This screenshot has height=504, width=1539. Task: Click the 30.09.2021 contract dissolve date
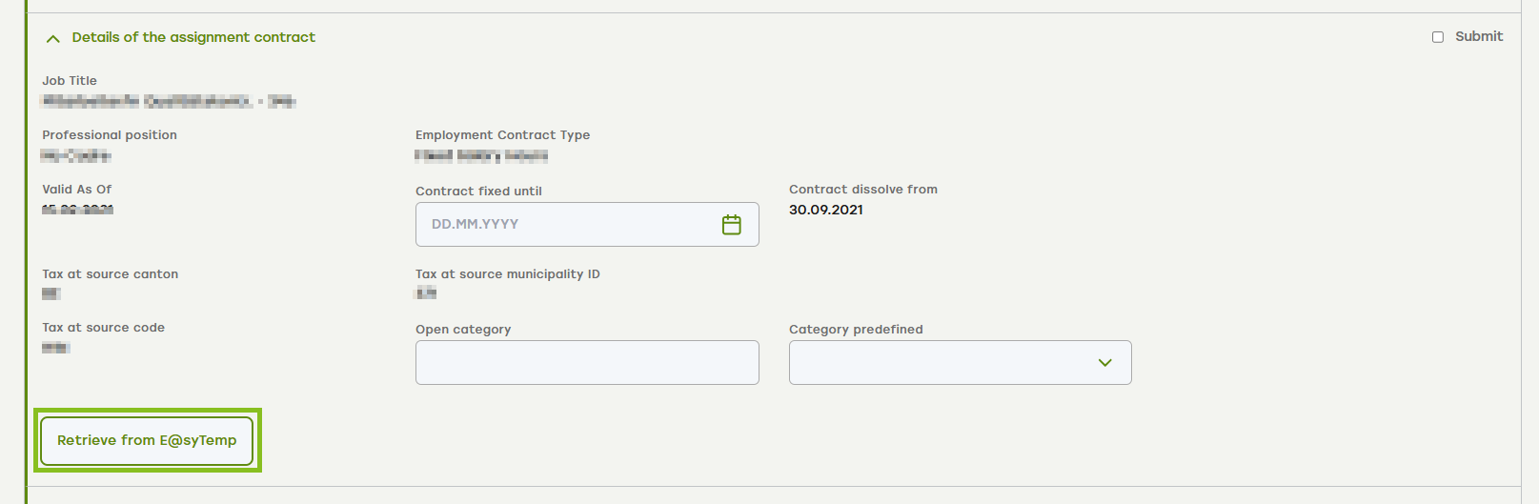pos(826,210)
